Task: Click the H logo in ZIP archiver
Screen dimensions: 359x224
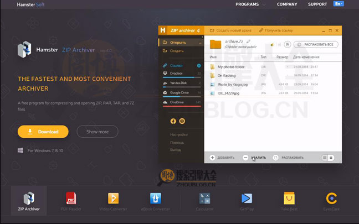Action: (x=163, y=30)
